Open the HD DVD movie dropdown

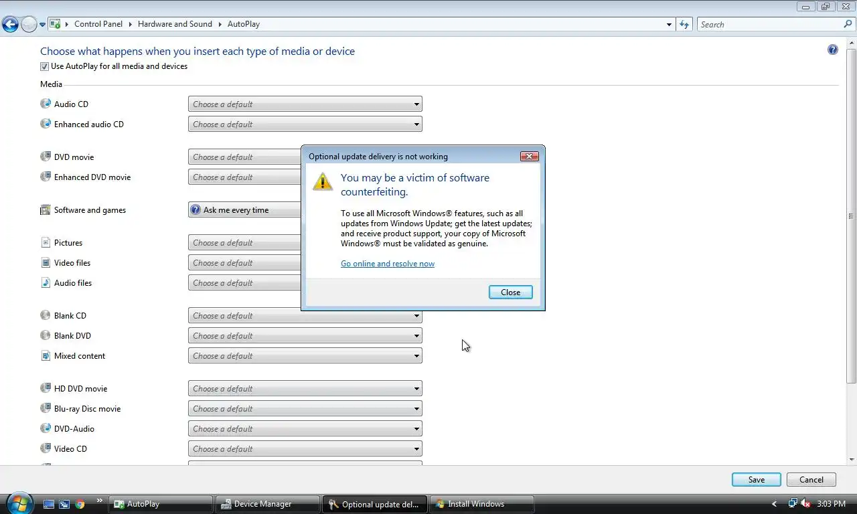click(305, 388)
